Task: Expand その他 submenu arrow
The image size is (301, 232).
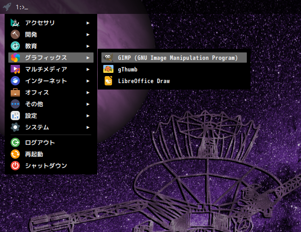Action: coord(88,104)
